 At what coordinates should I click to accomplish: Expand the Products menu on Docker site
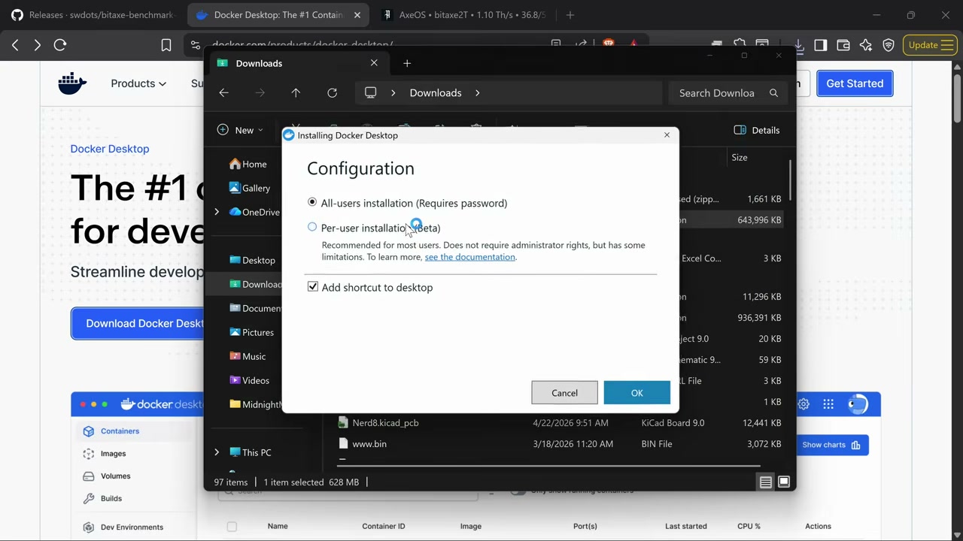(138, 83)
